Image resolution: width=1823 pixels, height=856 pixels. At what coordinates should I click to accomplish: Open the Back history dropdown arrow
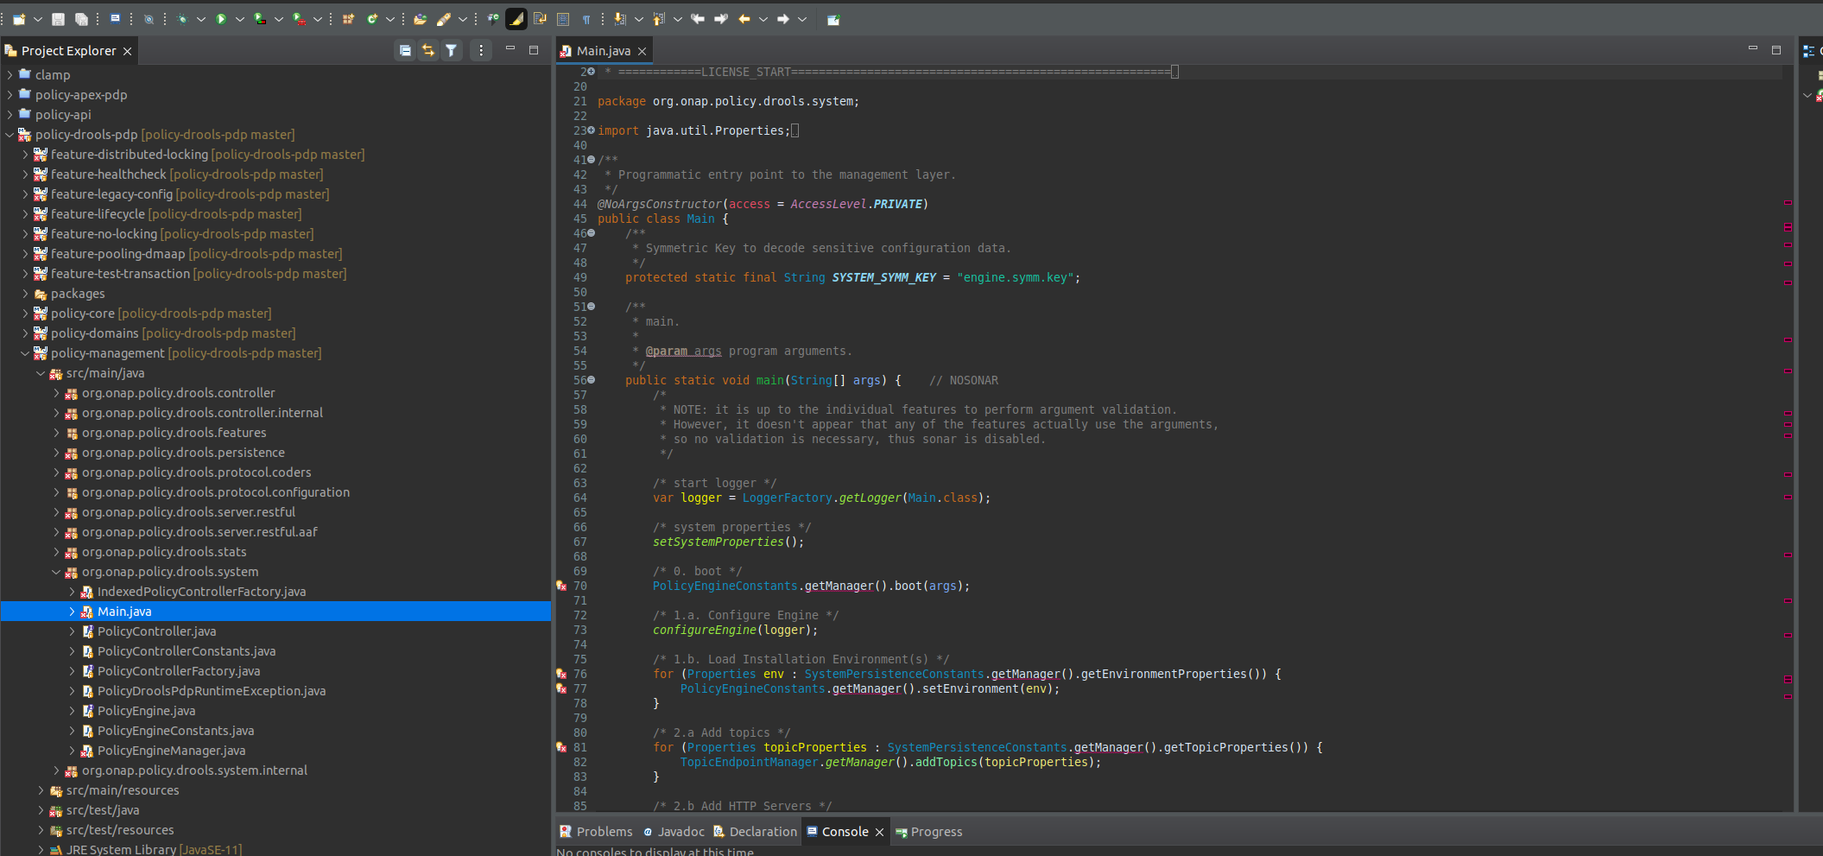[763, 19]
